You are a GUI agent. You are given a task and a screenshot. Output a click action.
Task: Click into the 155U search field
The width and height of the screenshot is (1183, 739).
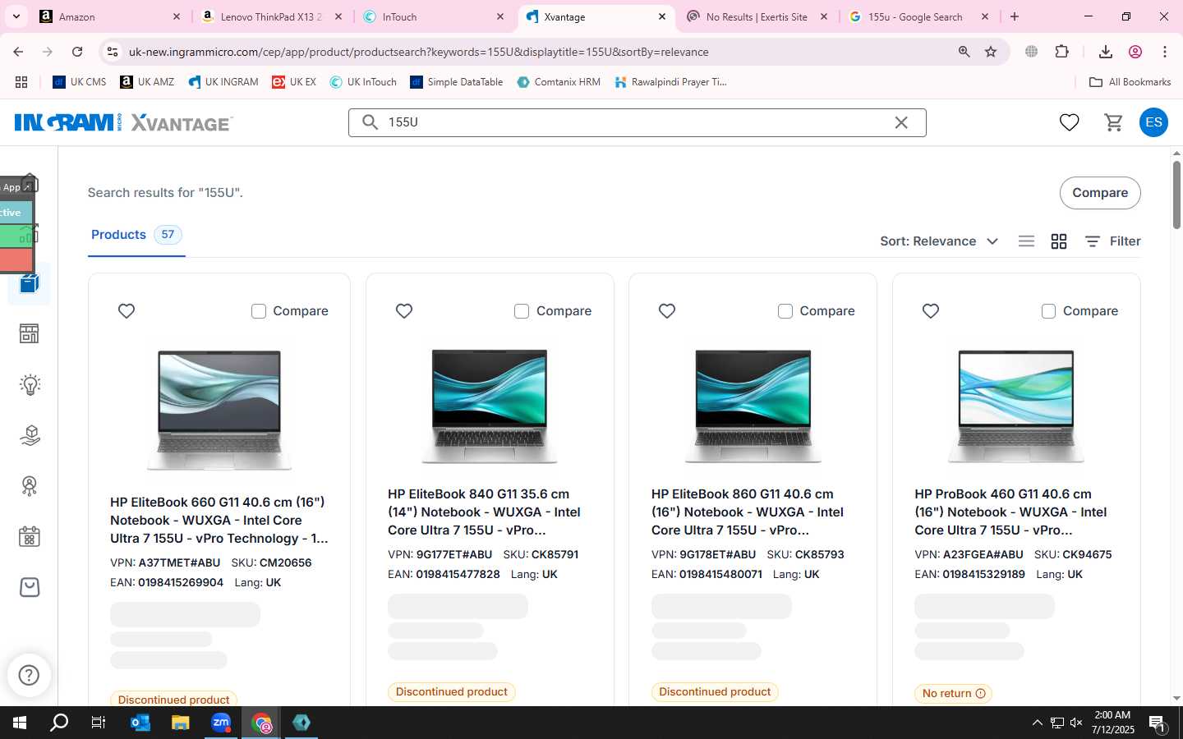tap(637, 122)
